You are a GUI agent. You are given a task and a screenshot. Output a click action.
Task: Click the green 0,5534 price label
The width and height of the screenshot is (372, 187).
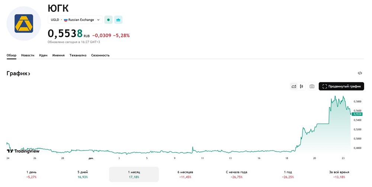357,114
